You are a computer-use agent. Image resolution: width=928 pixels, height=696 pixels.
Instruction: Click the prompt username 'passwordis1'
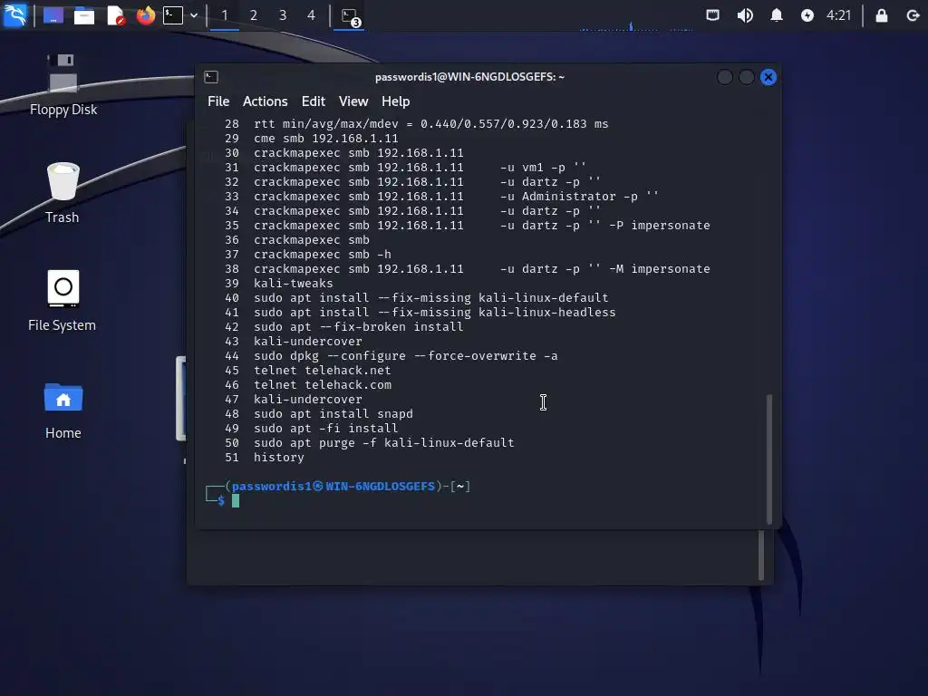272,487
